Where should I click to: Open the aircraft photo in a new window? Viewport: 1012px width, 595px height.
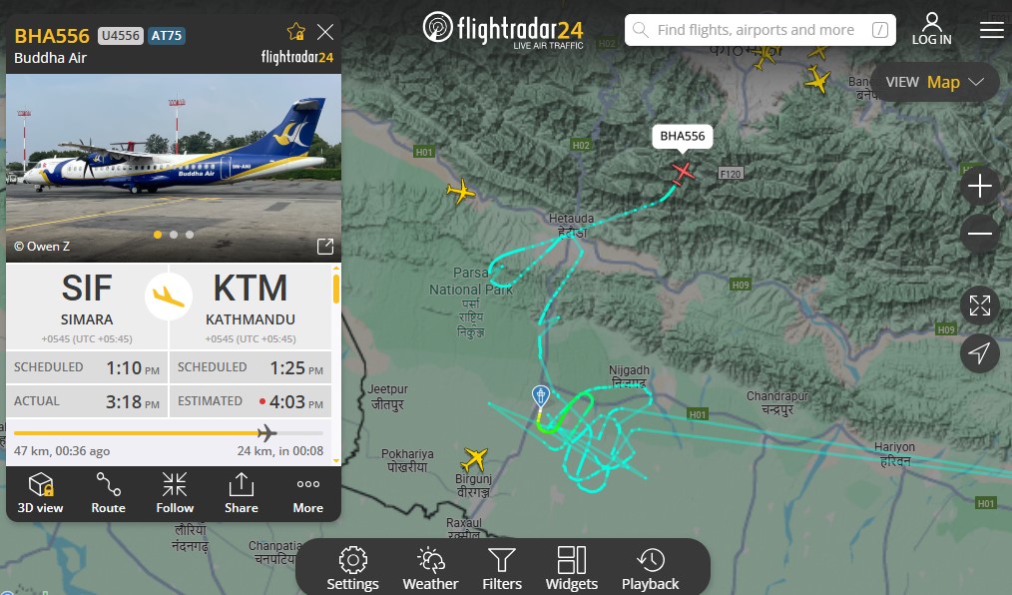pyautogui.click(x=325, y=246)
